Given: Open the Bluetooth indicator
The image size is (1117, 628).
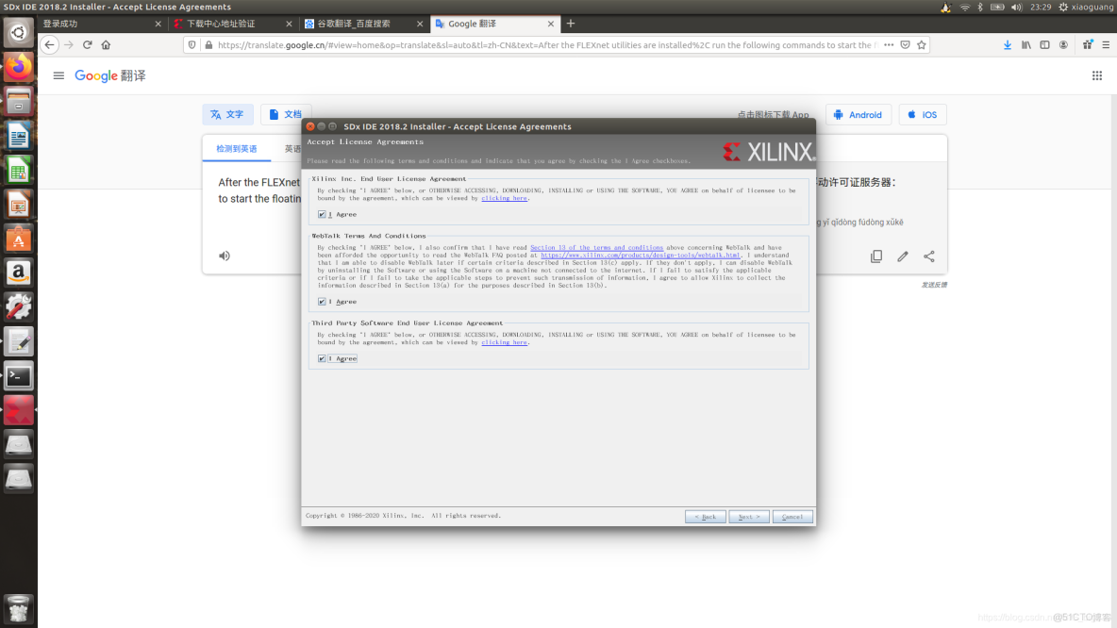Looking at the screenshot, I should point(980,8).
